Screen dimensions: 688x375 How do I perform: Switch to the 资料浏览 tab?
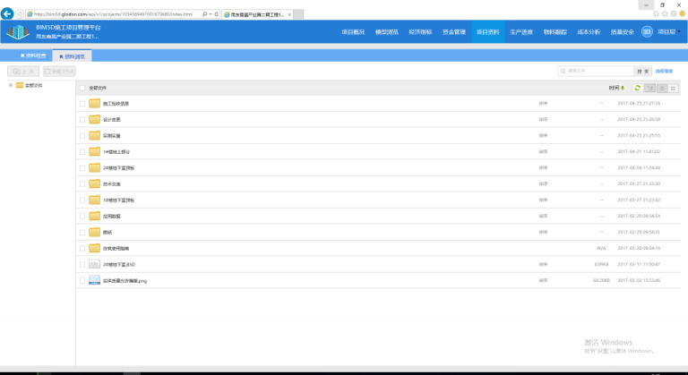72,55
